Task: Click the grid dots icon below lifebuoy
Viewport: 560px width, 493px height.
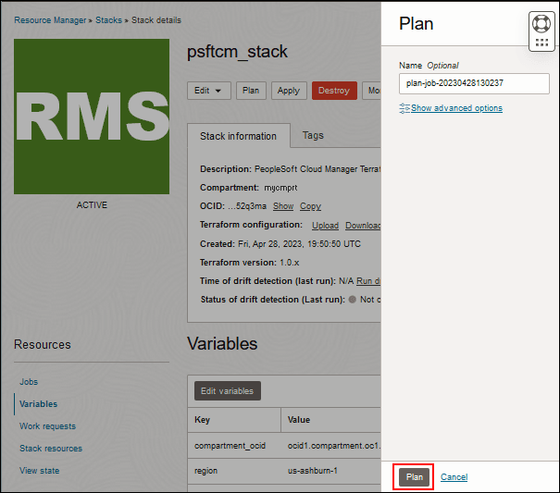Action: [x=541, y=43]
